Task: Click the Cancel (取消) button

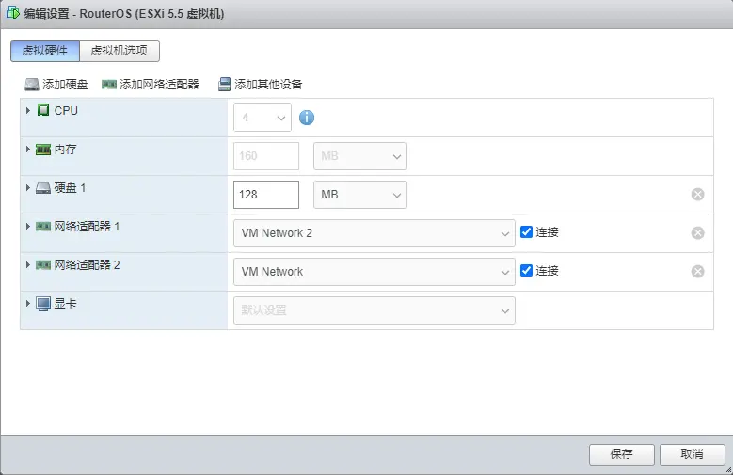Action: (x=693, y=454)
